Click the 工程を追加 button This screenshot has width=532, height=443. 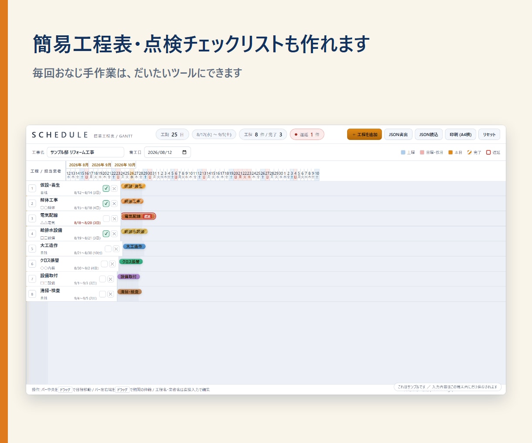coord(365,134)
